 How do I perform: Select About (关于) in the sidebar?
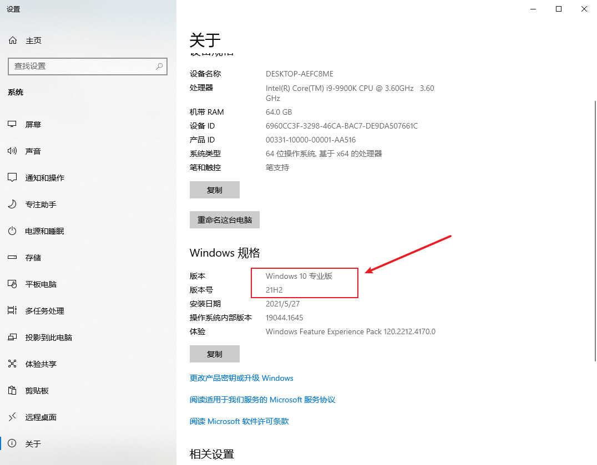click(x=33, y=444)
